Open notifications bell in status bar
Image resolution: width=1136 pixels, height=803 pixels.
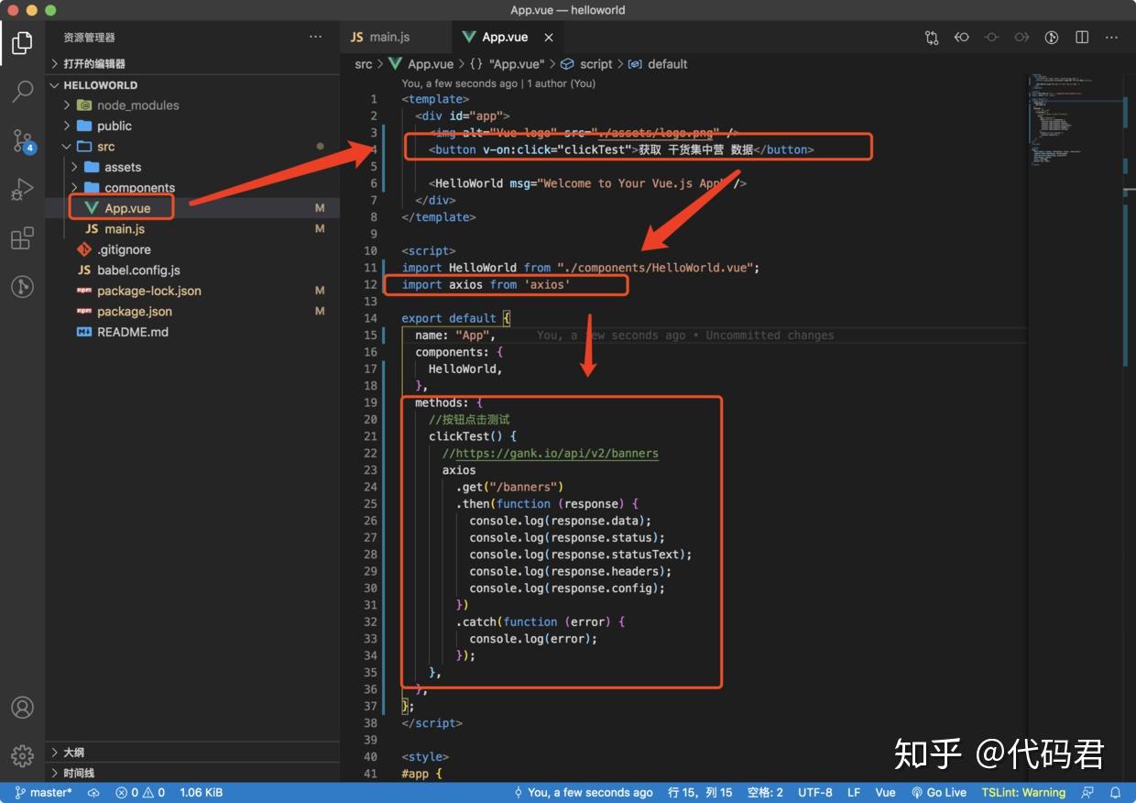pyautogui.click(x=1116, y=793)
